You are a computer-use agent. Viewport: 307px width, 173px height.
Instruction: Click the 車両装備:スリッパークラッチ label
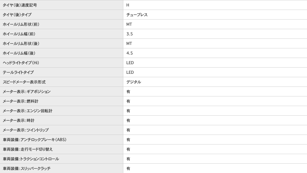27,169
